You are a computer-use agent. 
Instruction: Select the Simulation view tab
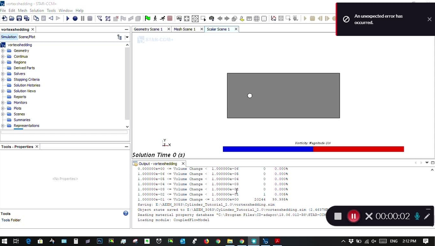point(8,37)
